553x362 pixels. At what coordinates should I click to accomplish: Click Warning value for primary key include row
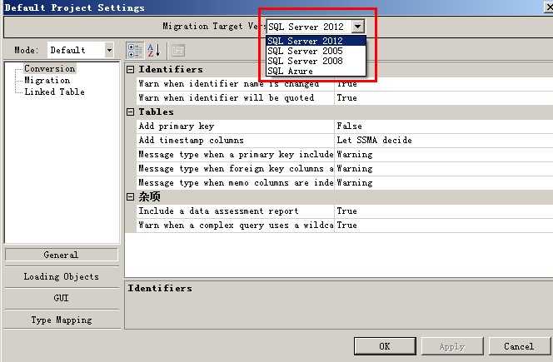(x=355, y=155)
